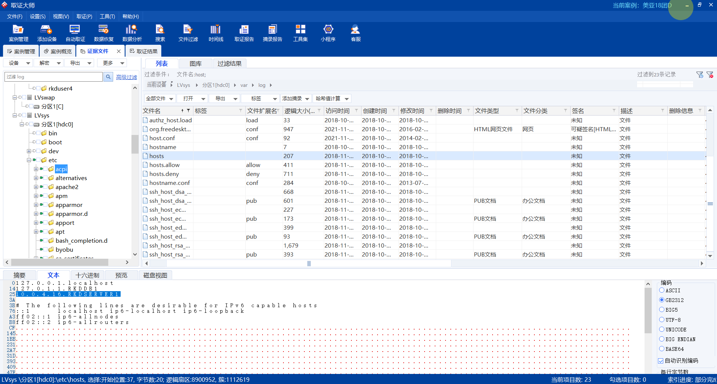Open the 解密 dropdown
Viewport: 717px width, 384px height.
[x=49, y=63]
